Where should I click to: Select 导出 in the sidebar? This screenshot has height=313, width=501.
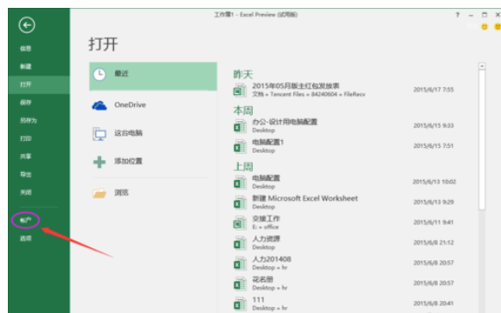pyautogui.click(x=26, y=175)
